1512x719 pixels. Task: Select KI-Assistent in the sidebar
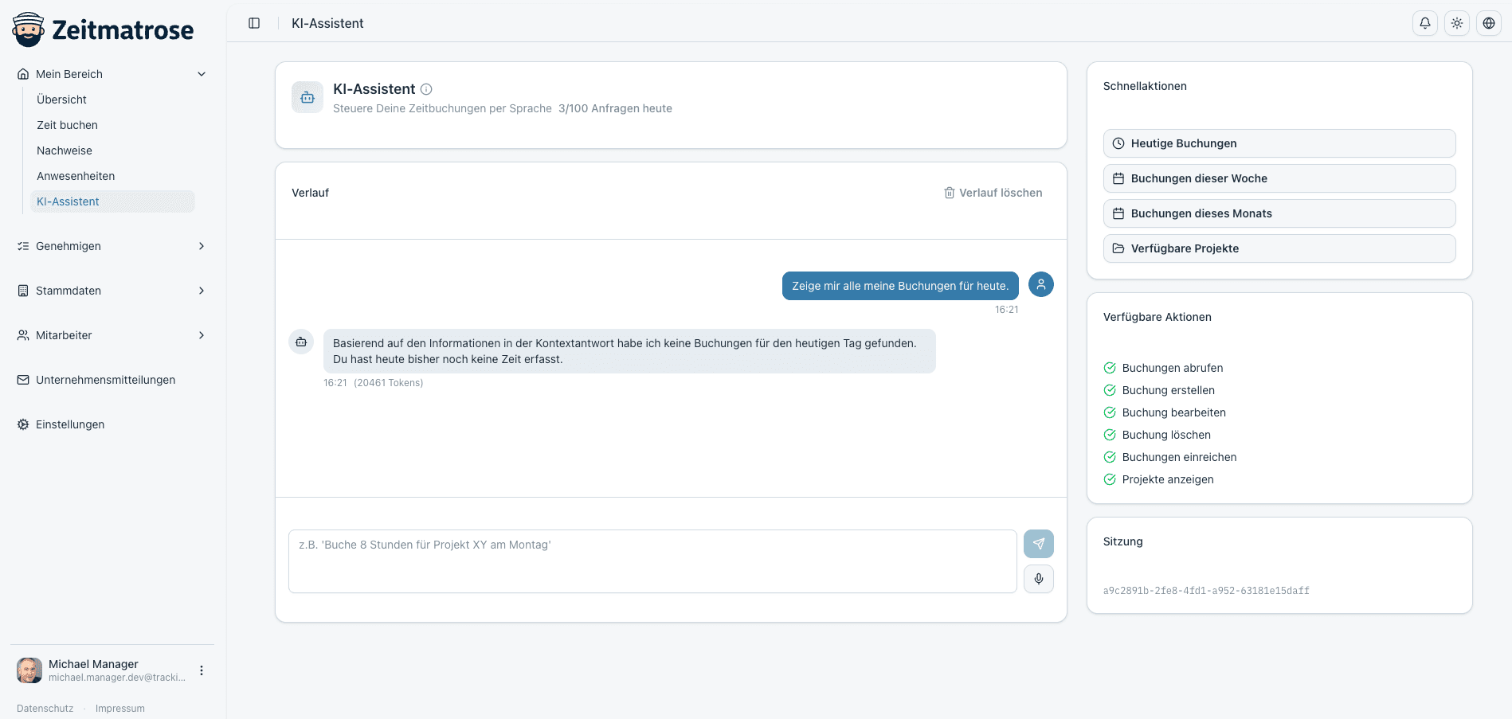[112, 201]
